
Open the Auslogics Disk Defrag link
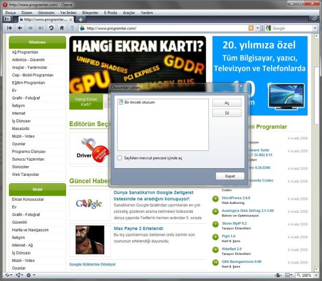pyautogui.click(x=248, y=211)
